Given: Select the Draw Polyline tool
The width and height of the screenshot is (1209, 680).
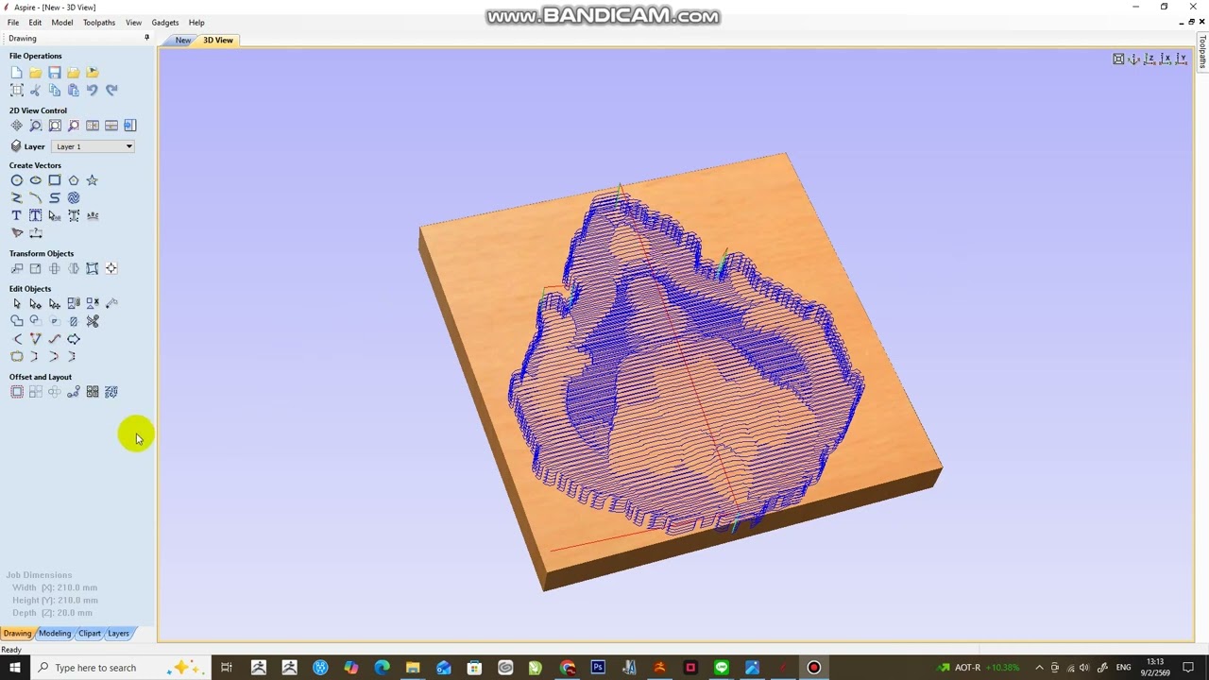Looking at the screenshot, I should tap(16, 198).
